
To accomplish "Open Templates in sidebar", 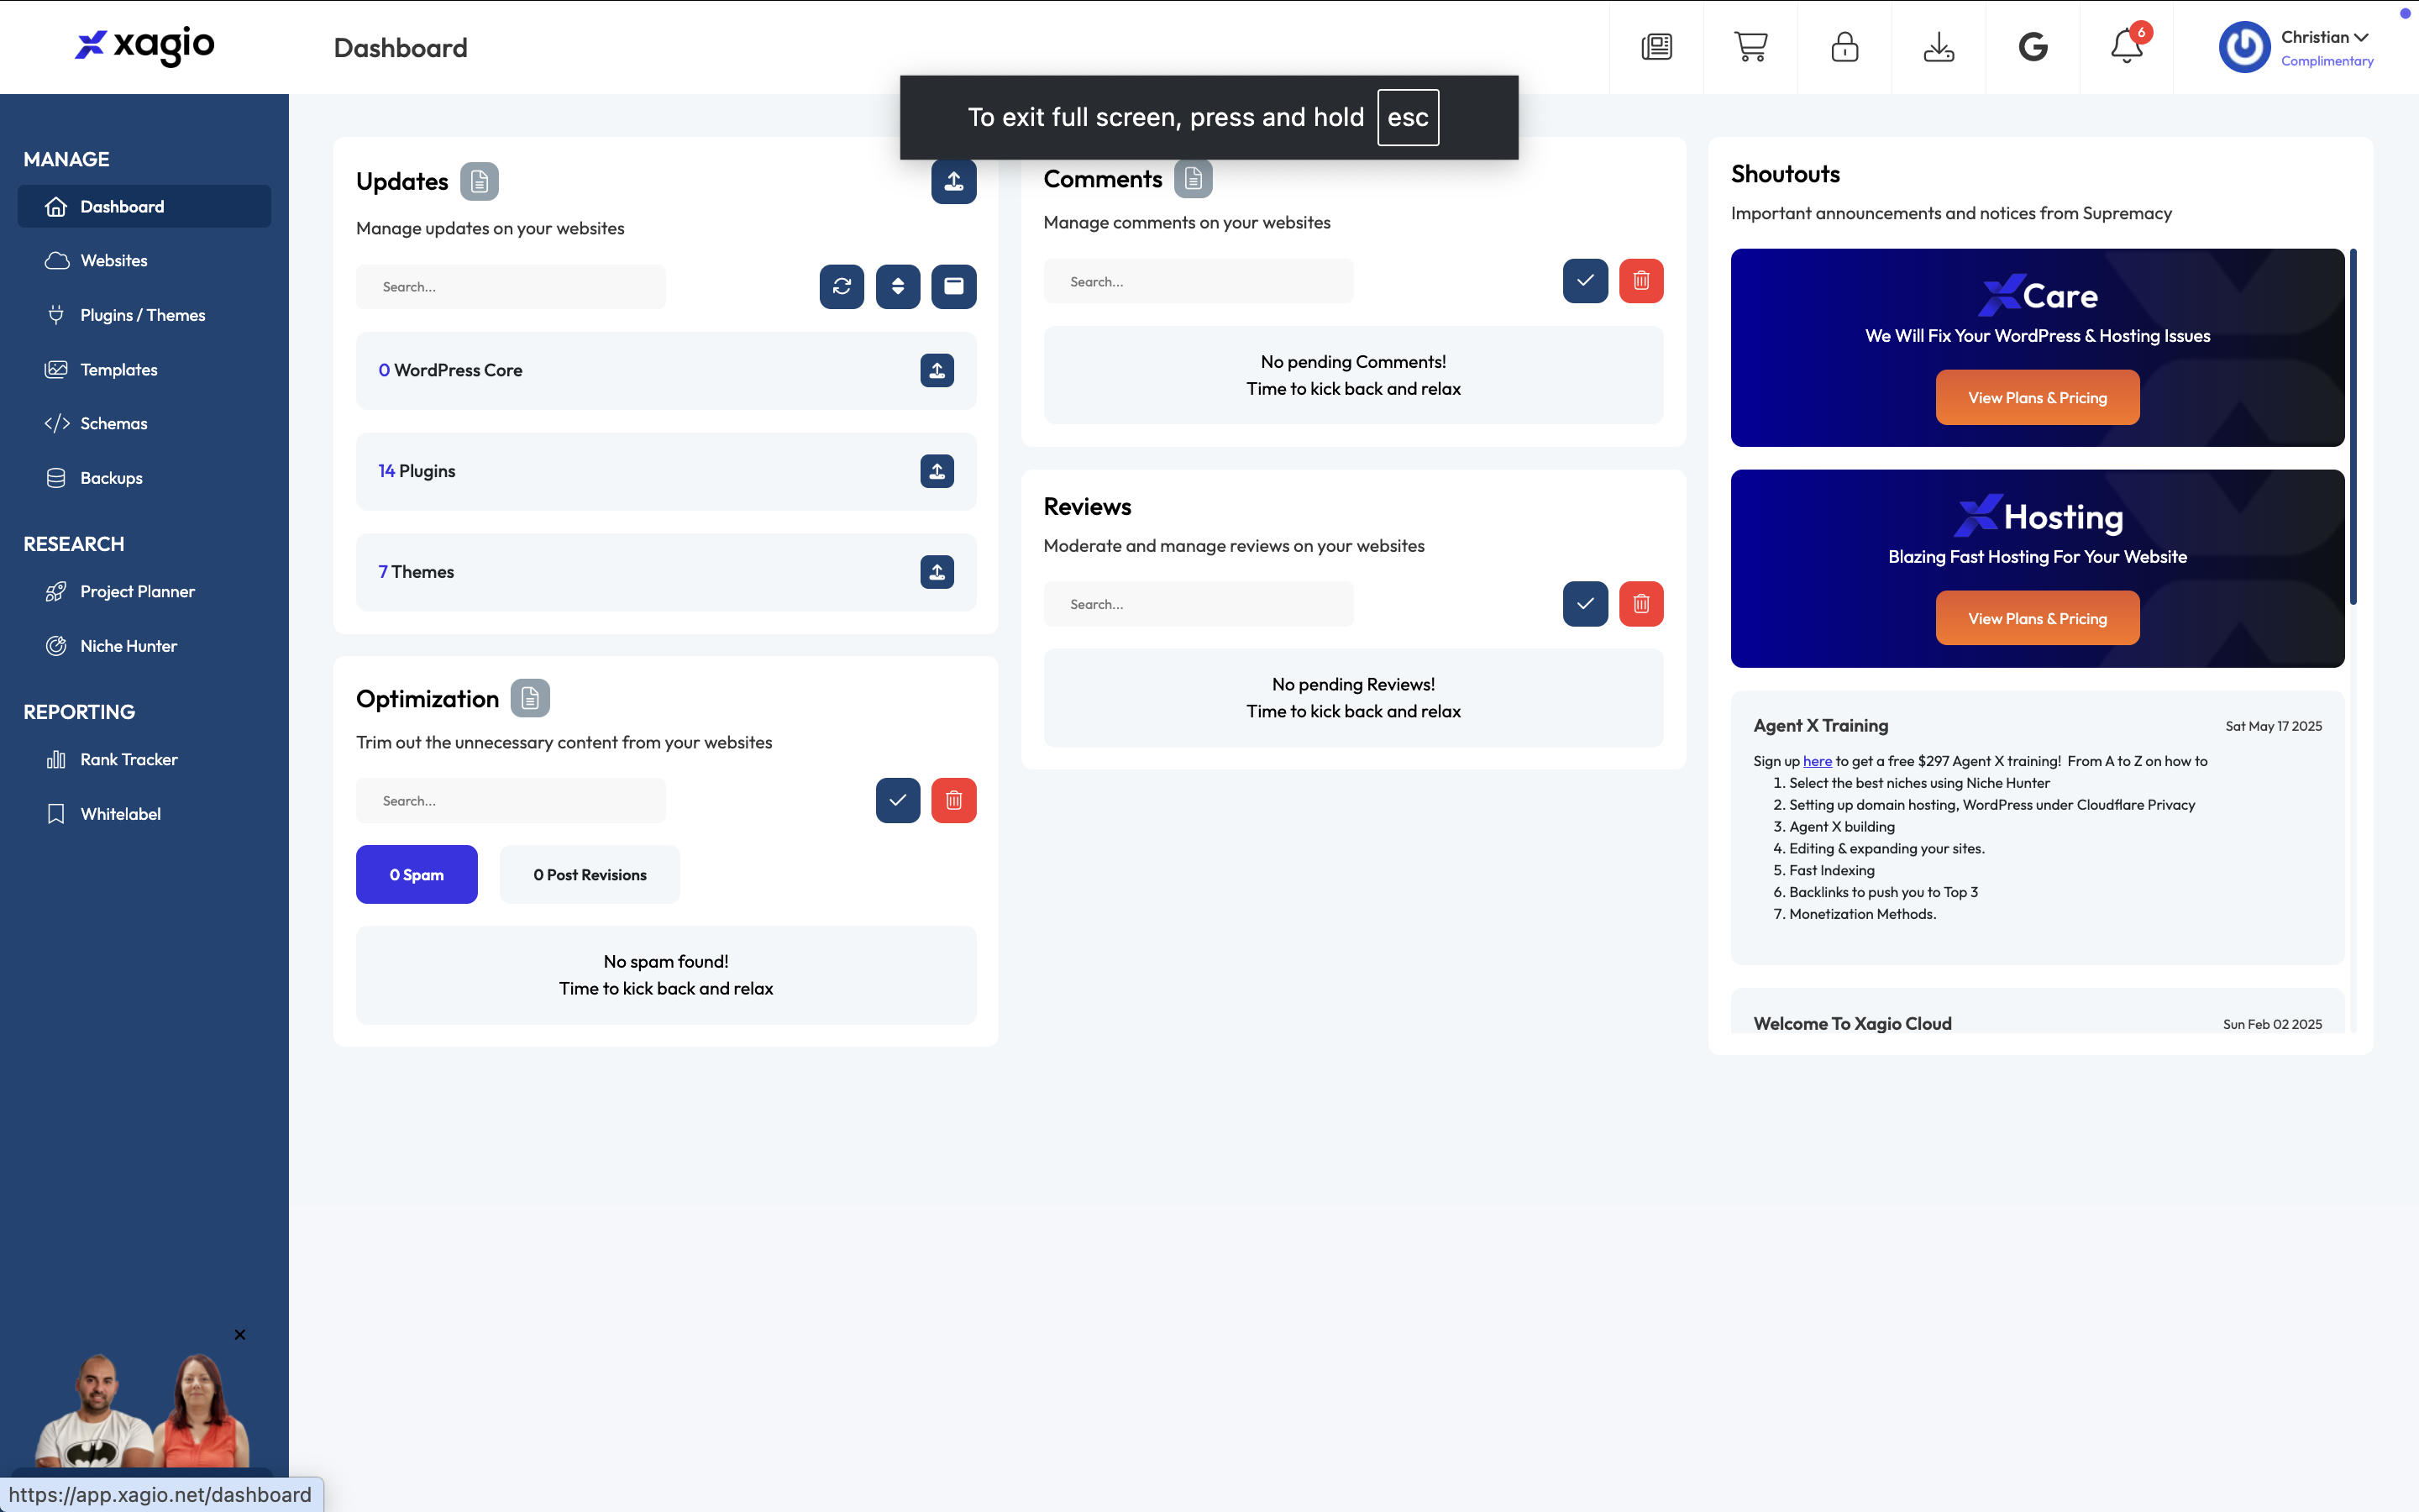I will click(144, 369).
